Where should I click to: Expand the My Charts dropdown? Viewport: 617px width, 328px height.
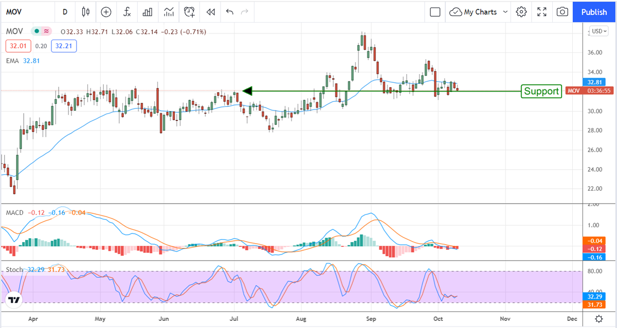click(479, 11)
